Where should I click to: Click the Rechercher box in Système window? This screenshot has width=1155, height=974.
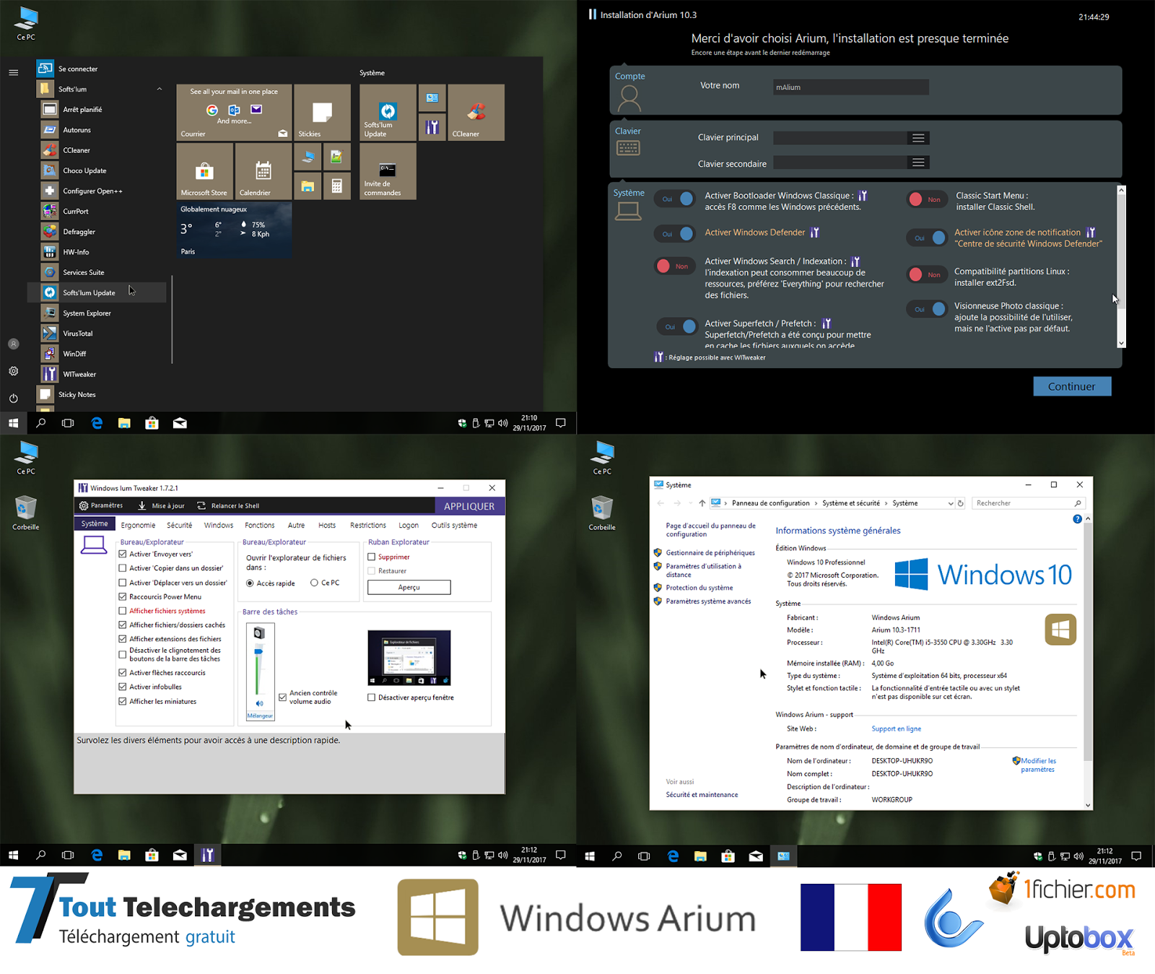point(1028,503)
